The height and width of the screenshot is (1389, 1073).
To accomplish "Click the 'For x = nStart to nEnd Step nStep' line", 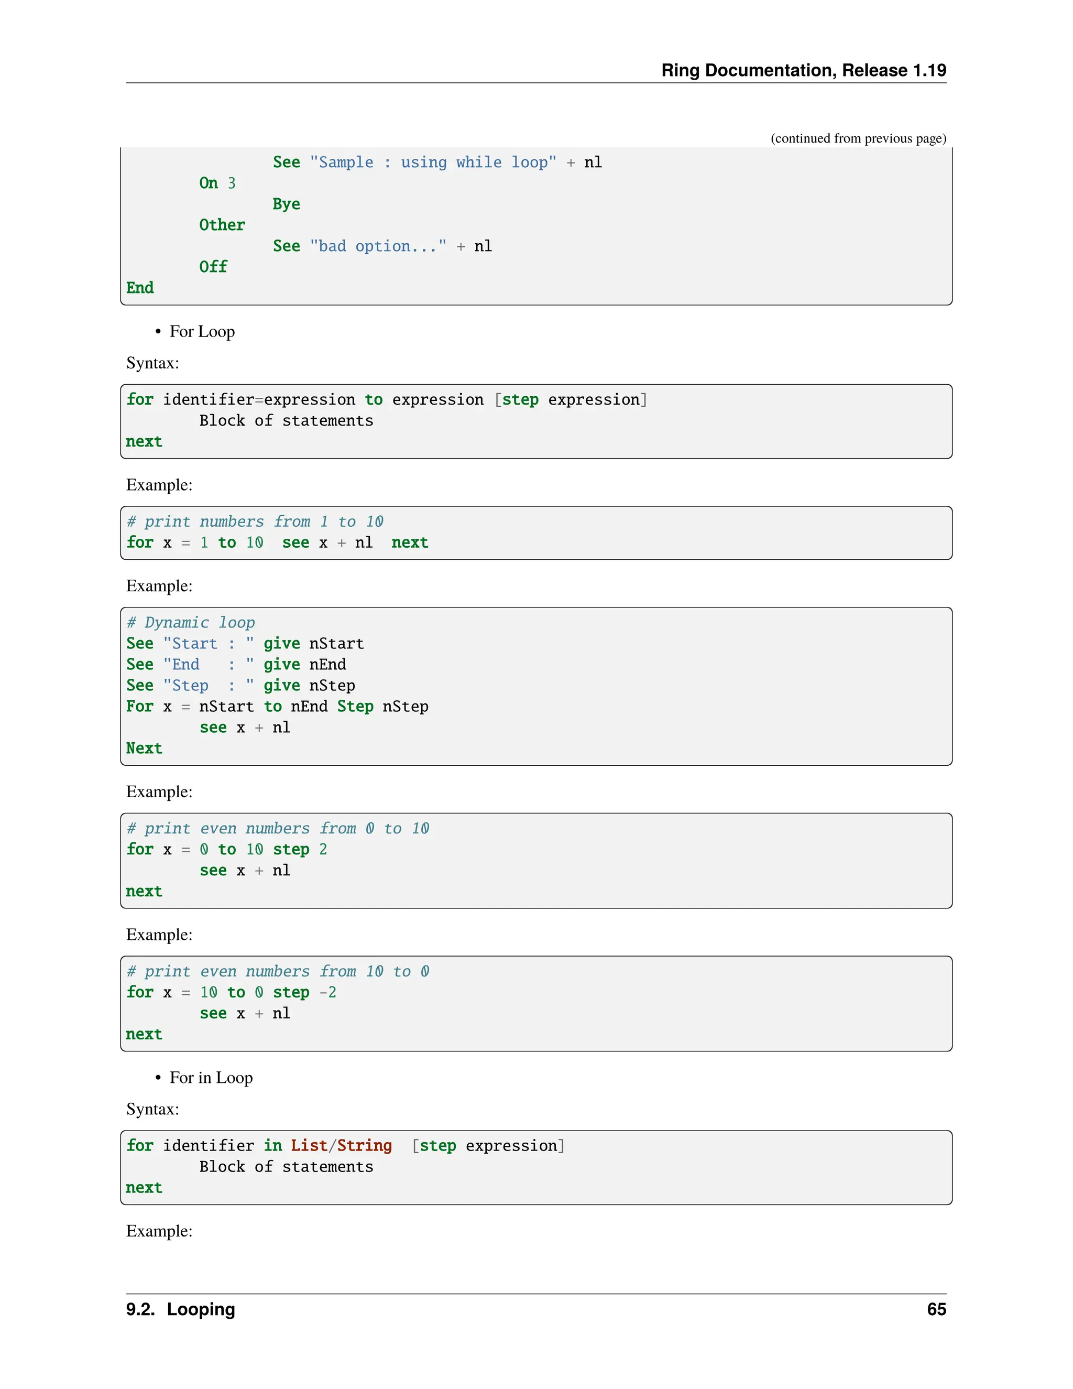I will 277,707.
